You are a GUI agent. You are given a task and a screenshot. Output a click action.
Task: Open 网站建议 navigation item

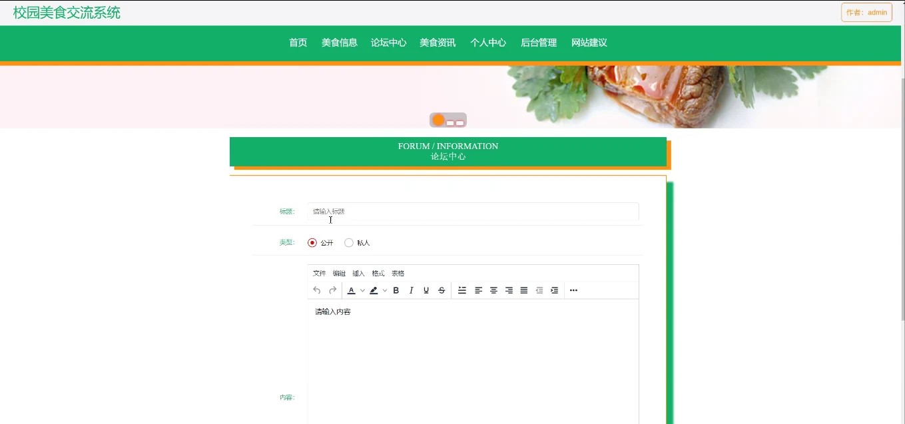pos(589,43)
